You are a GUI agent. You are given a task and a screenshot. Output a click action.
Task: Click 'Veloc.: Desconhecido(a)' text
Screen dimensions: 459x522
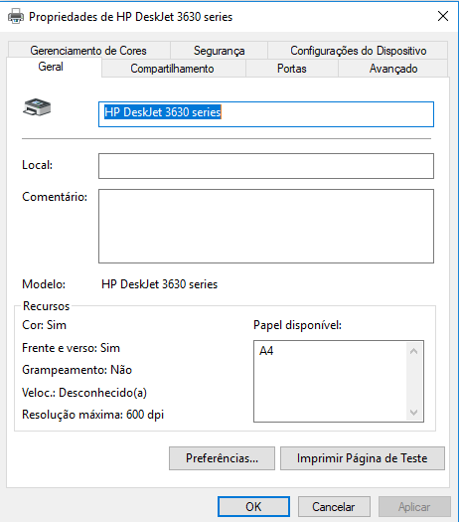(84, 393)
